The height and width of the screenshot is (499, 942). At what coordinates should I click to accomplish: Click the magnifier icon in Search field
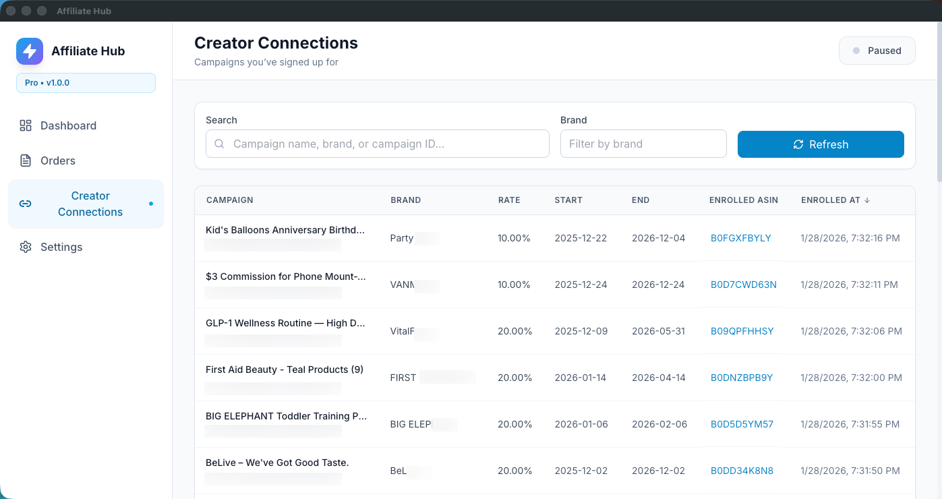tap(219, 144)
